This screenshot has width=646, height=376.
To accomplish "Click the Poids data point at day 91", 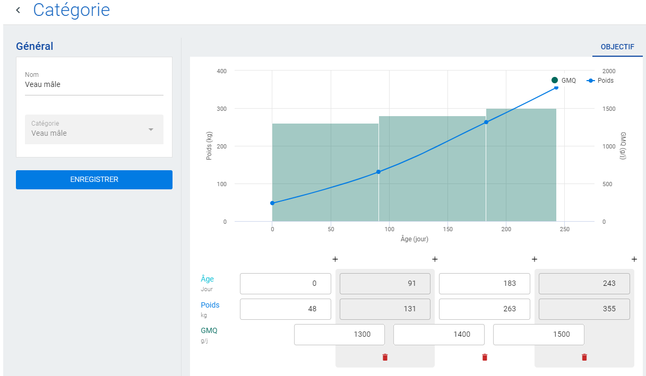I will point(378,172).
